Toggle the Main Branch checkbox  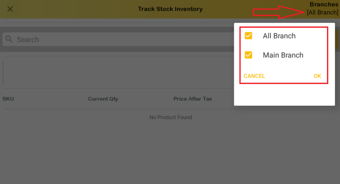[248, 55]
